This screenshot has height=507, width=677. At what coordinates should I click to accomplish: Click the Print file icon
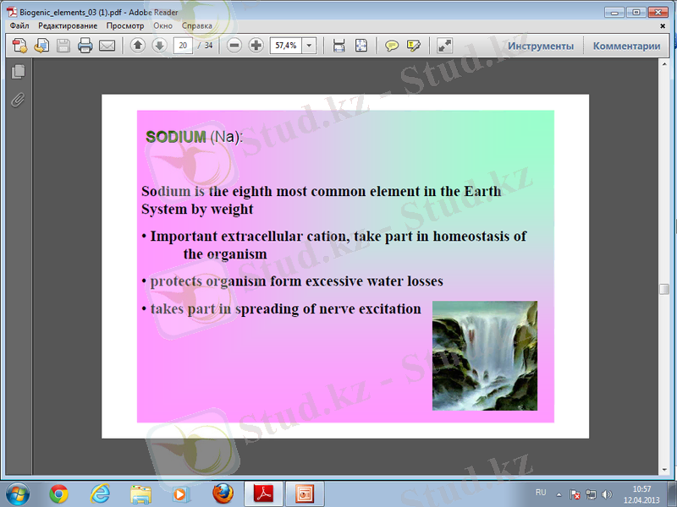pos(85,46)
